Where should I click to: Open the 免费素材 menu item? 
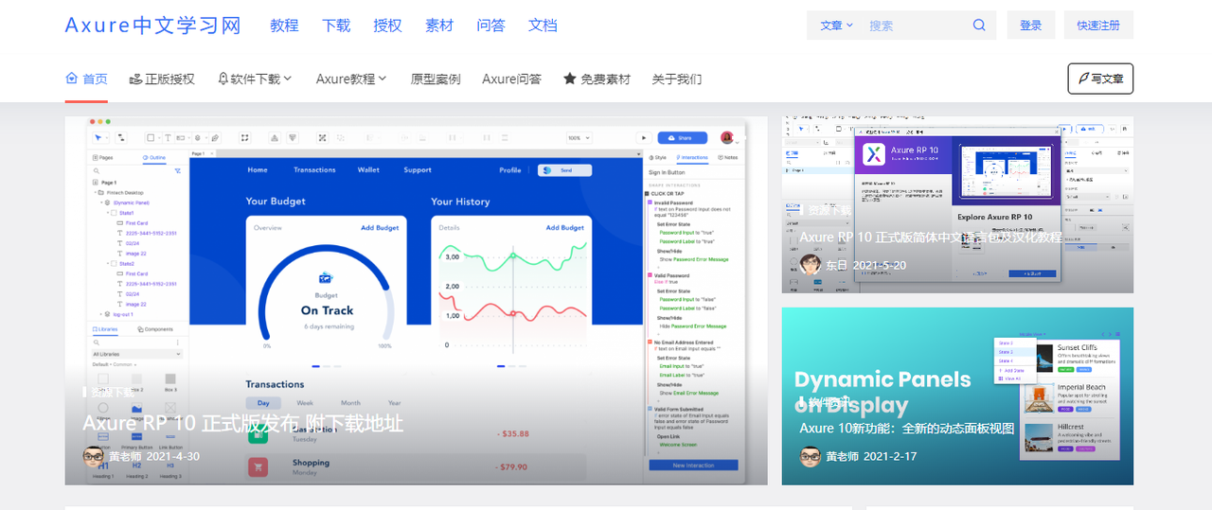[597, 79]
